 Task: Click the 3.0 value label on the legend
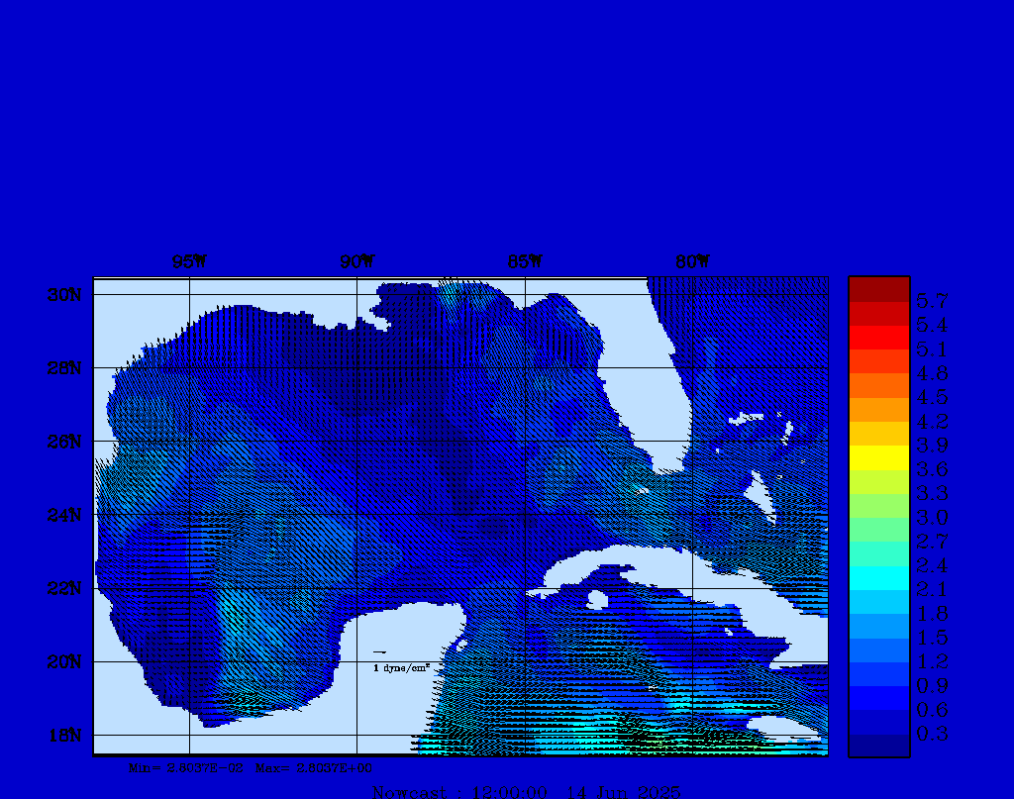pos(932,517)
